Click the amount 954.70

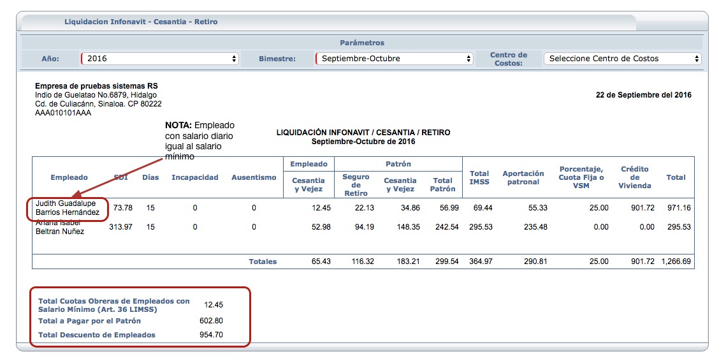click(212, 335)
